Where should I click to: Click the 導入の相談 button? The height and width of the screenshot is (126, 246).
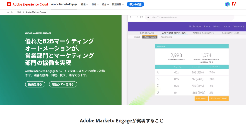135,4
